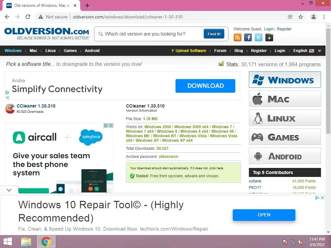The width and height of the screenshot is (331, 248).
Task: Open the Windows Start button
Action: point(8,242)
